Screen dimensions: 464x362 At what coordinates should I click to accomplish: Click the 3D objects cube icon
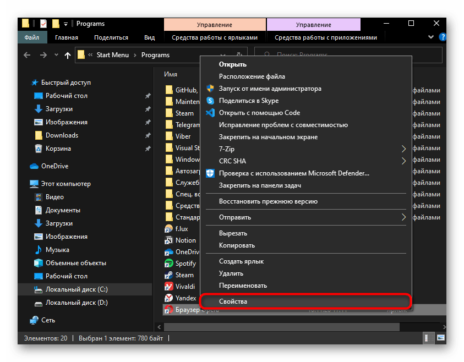(x=39, y=263)
